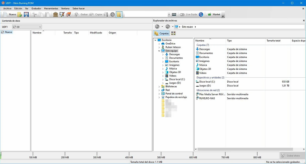Click the Copiar disc toolbar button
Screen dimensions: 306x164
pyautogui.click(x=96, y=14)
